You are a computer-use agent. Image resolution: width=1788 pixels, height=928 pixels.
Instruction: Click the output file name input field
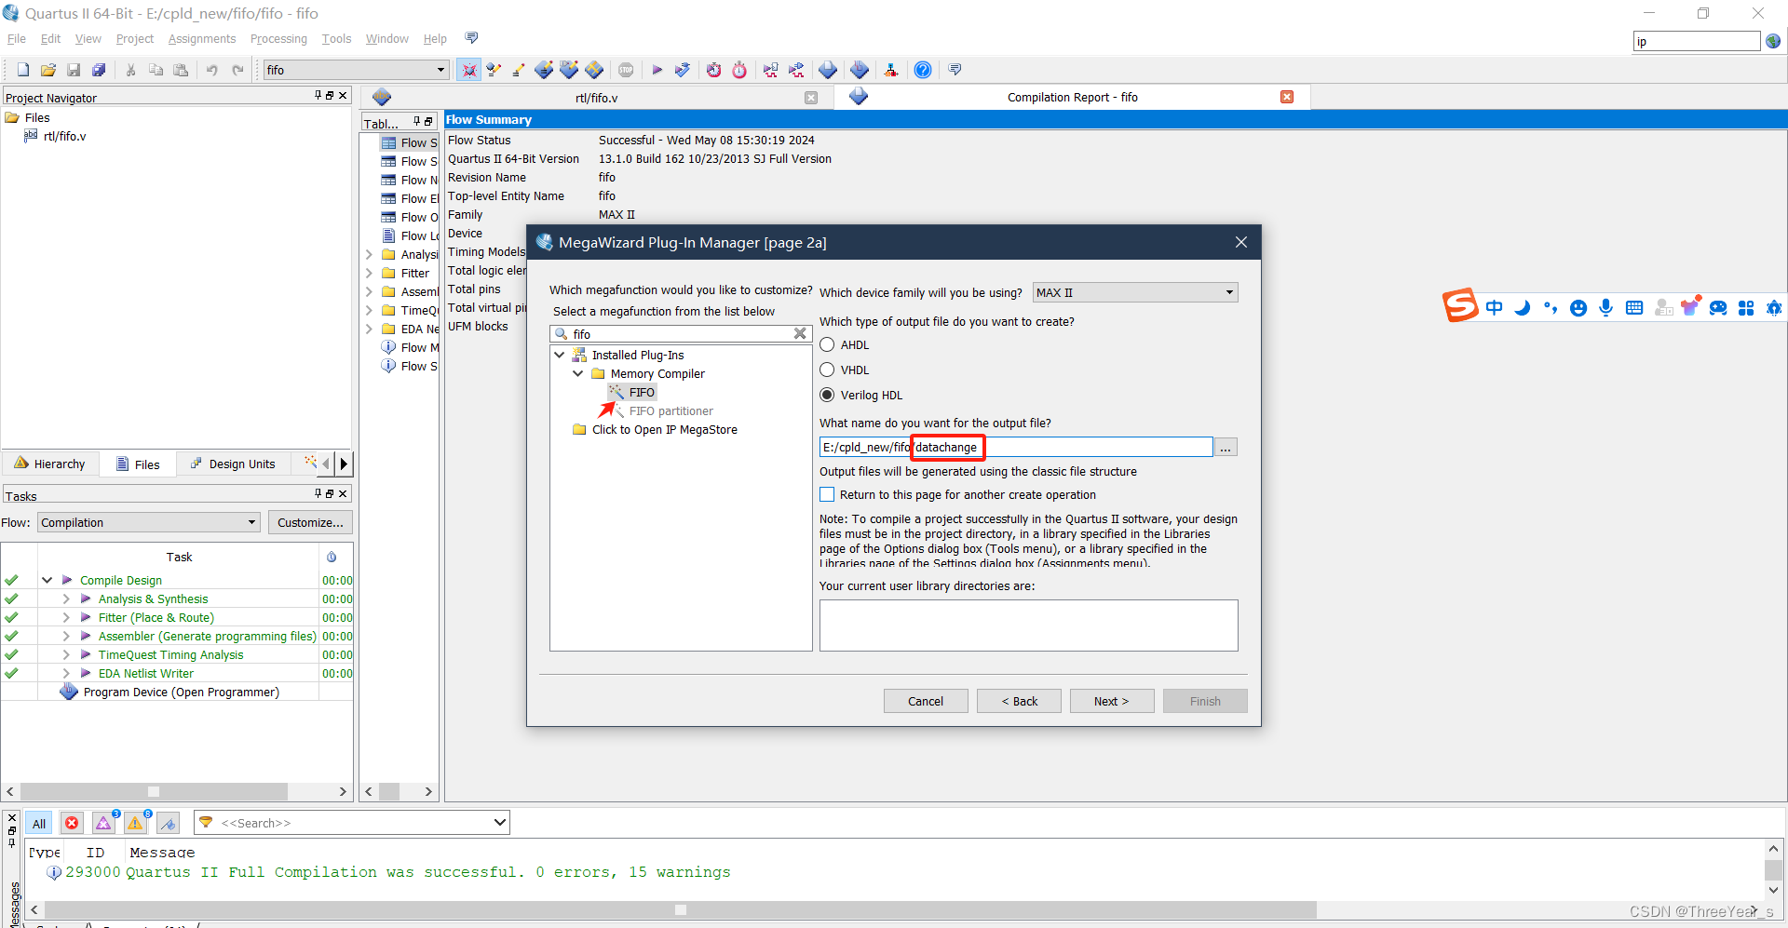pos(1016,448)
